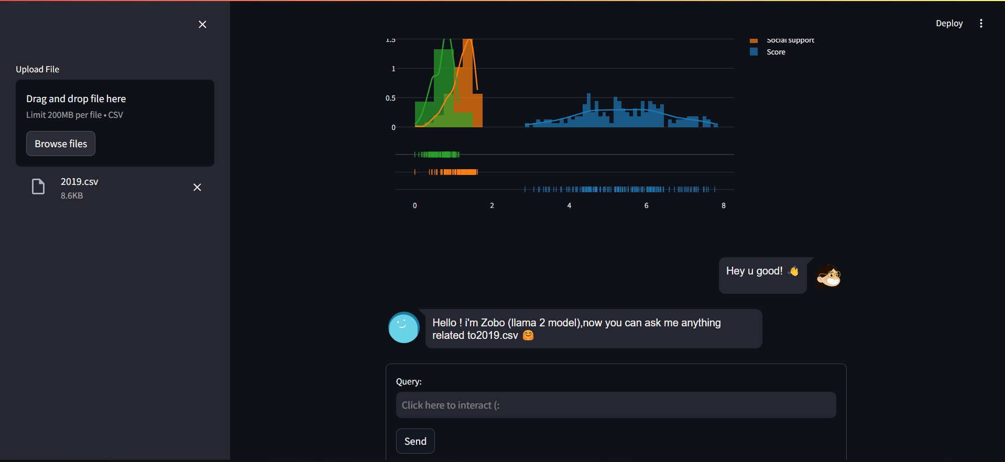Click the Score legend label
1005x462 pixels.
775,52
